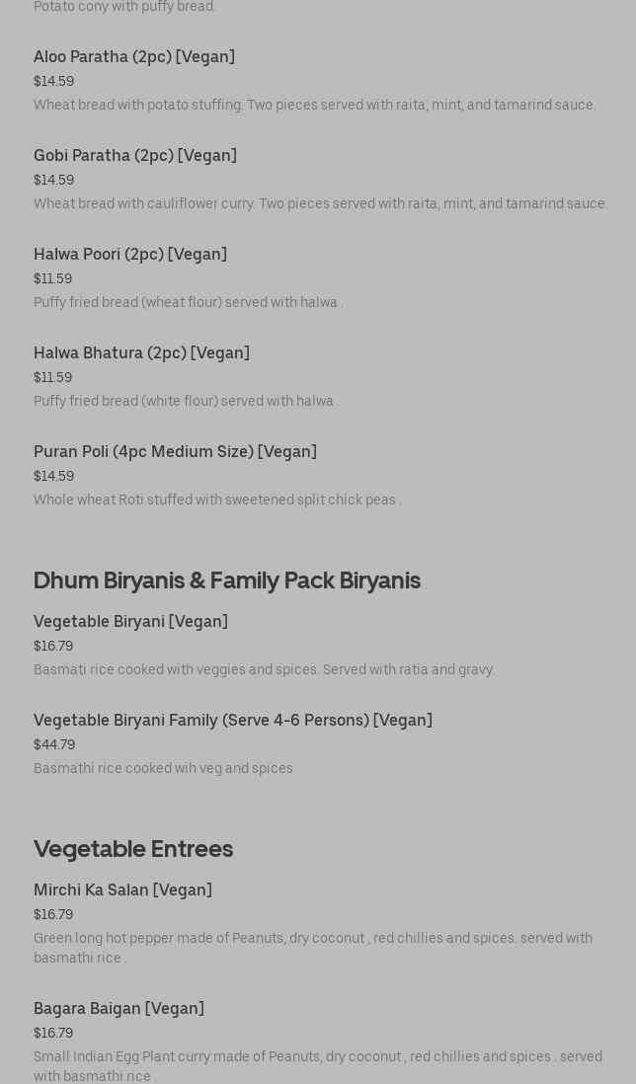Click the Basmathi rice cooked wih veg description
The image size is (636, 1084).
click(163, 769)
